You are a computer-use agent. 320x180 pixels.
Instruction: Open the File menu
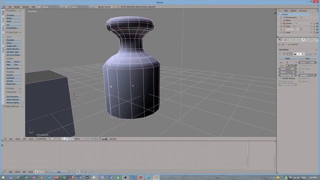[10, 6]
